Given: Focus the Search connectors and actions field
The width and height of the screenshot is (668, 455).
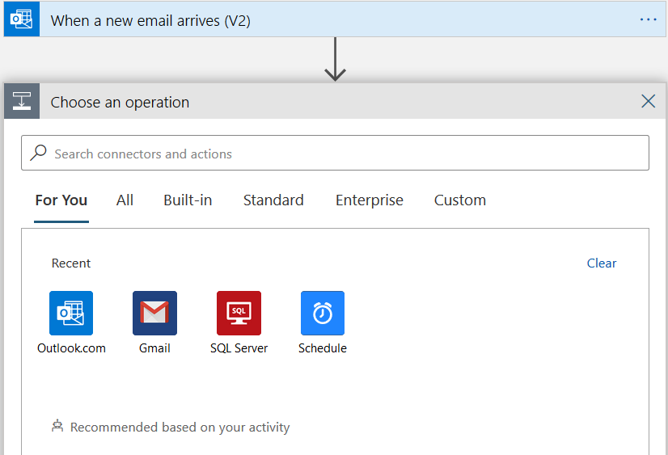Looking at the screenshot, I should coord(340,154).
